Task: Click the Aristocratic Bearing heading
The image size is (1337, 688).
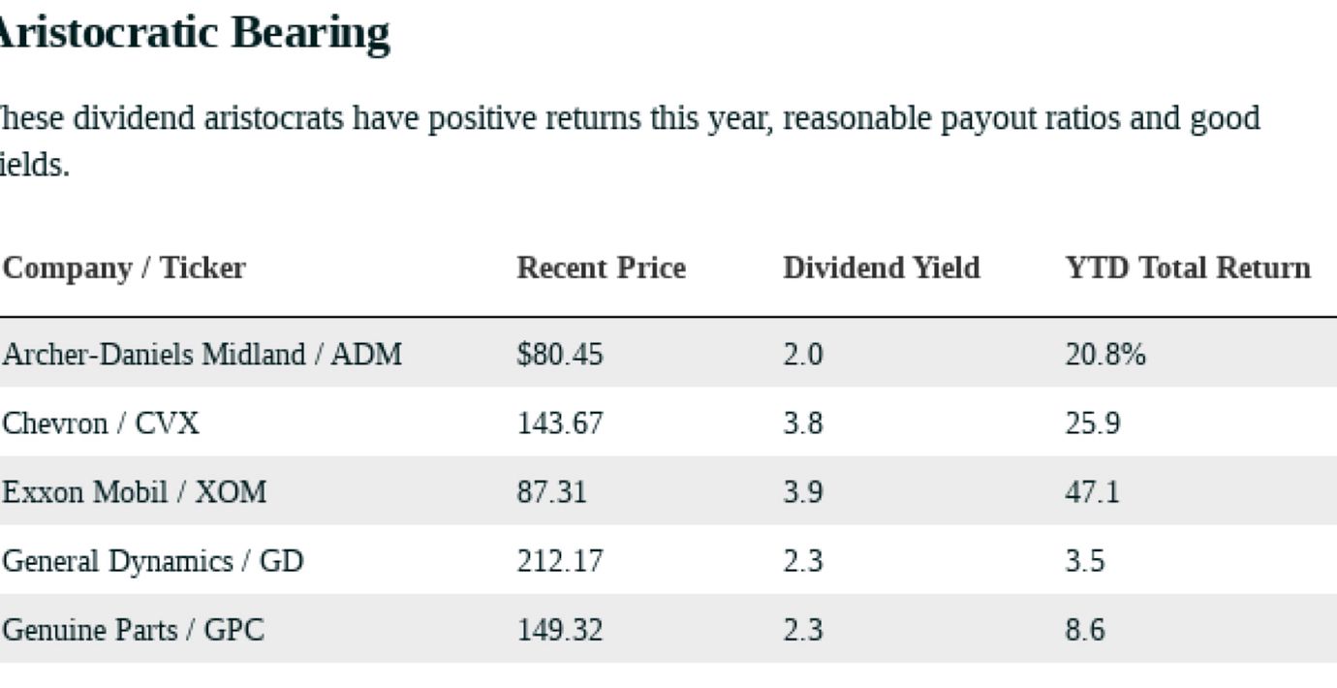Action: [x=194, y=34]
